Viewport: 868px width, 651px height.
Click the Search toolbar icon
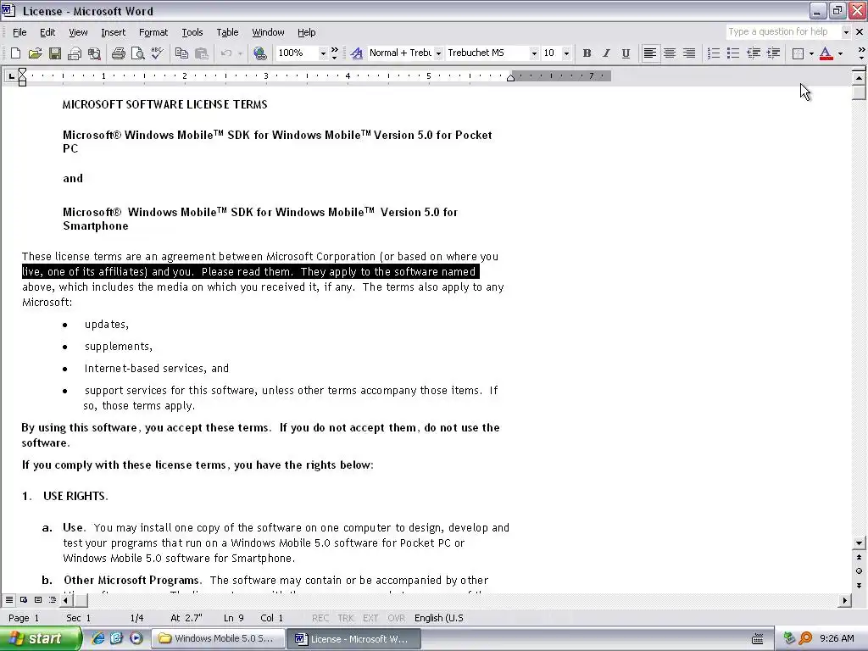(95, 53)
